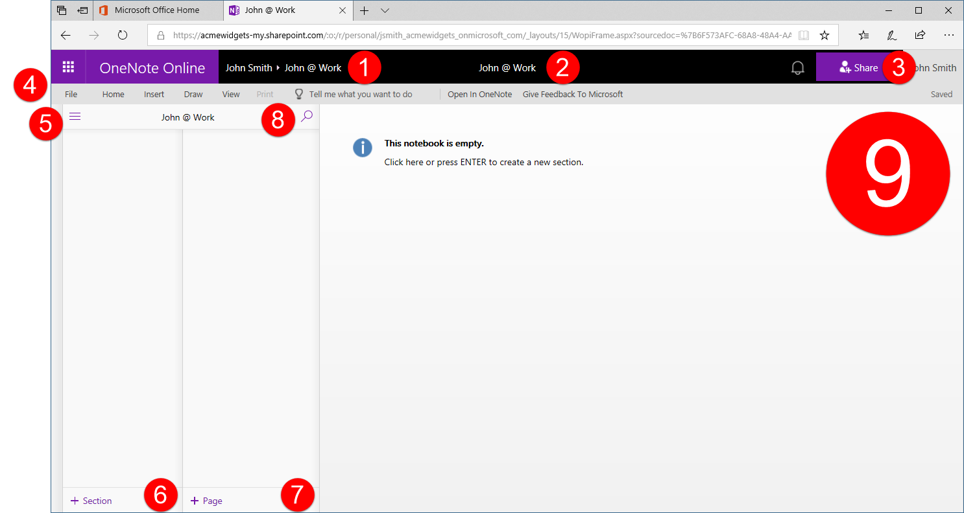Open the Office app launcher waffle
This screenshot has height=513, width=964.
click(68, 67)
